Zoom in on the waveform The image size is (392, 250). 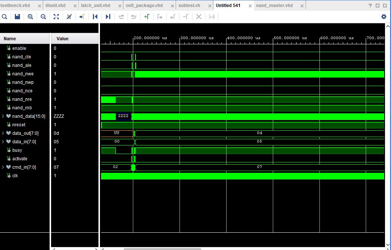(x=30, y=17)
